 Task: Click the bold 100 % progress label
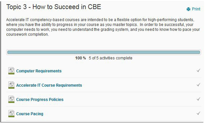pos(81,58)
